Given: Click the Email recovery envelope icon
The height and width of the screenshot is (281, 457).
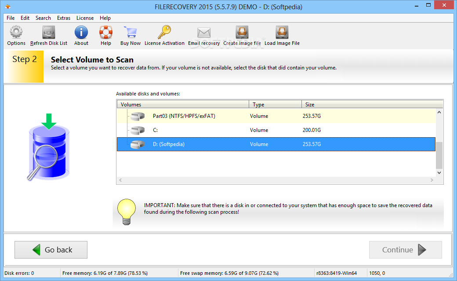Looking at the screenshot, I should pyautogui.click(x=204, y=33).
